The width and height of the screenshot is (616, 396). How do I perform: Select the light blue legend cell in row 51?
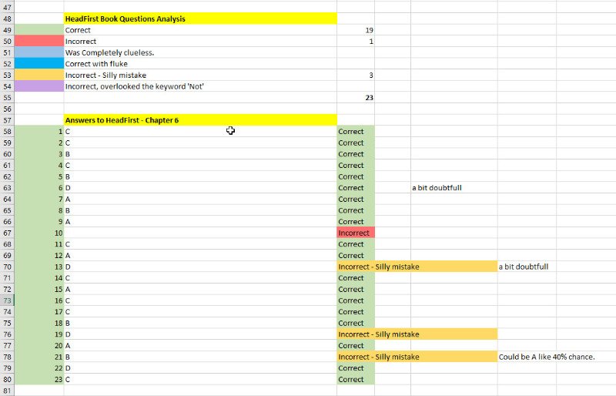pos(39,52)
